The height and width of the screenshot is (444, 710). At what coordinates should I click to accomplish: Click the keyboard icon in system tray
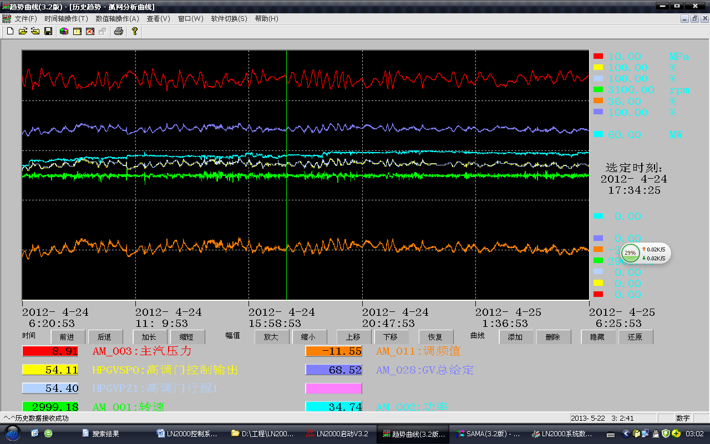tap(611, 434)
